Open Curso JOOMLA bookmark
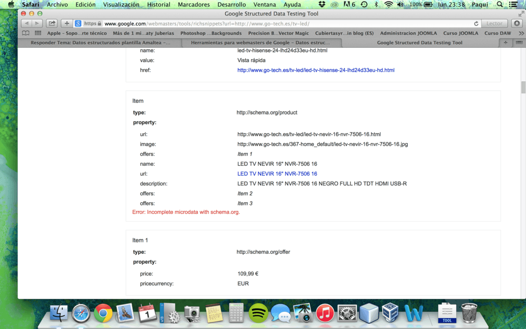The width and height of the screenshot is (526, 329). (x=460, y=33)
